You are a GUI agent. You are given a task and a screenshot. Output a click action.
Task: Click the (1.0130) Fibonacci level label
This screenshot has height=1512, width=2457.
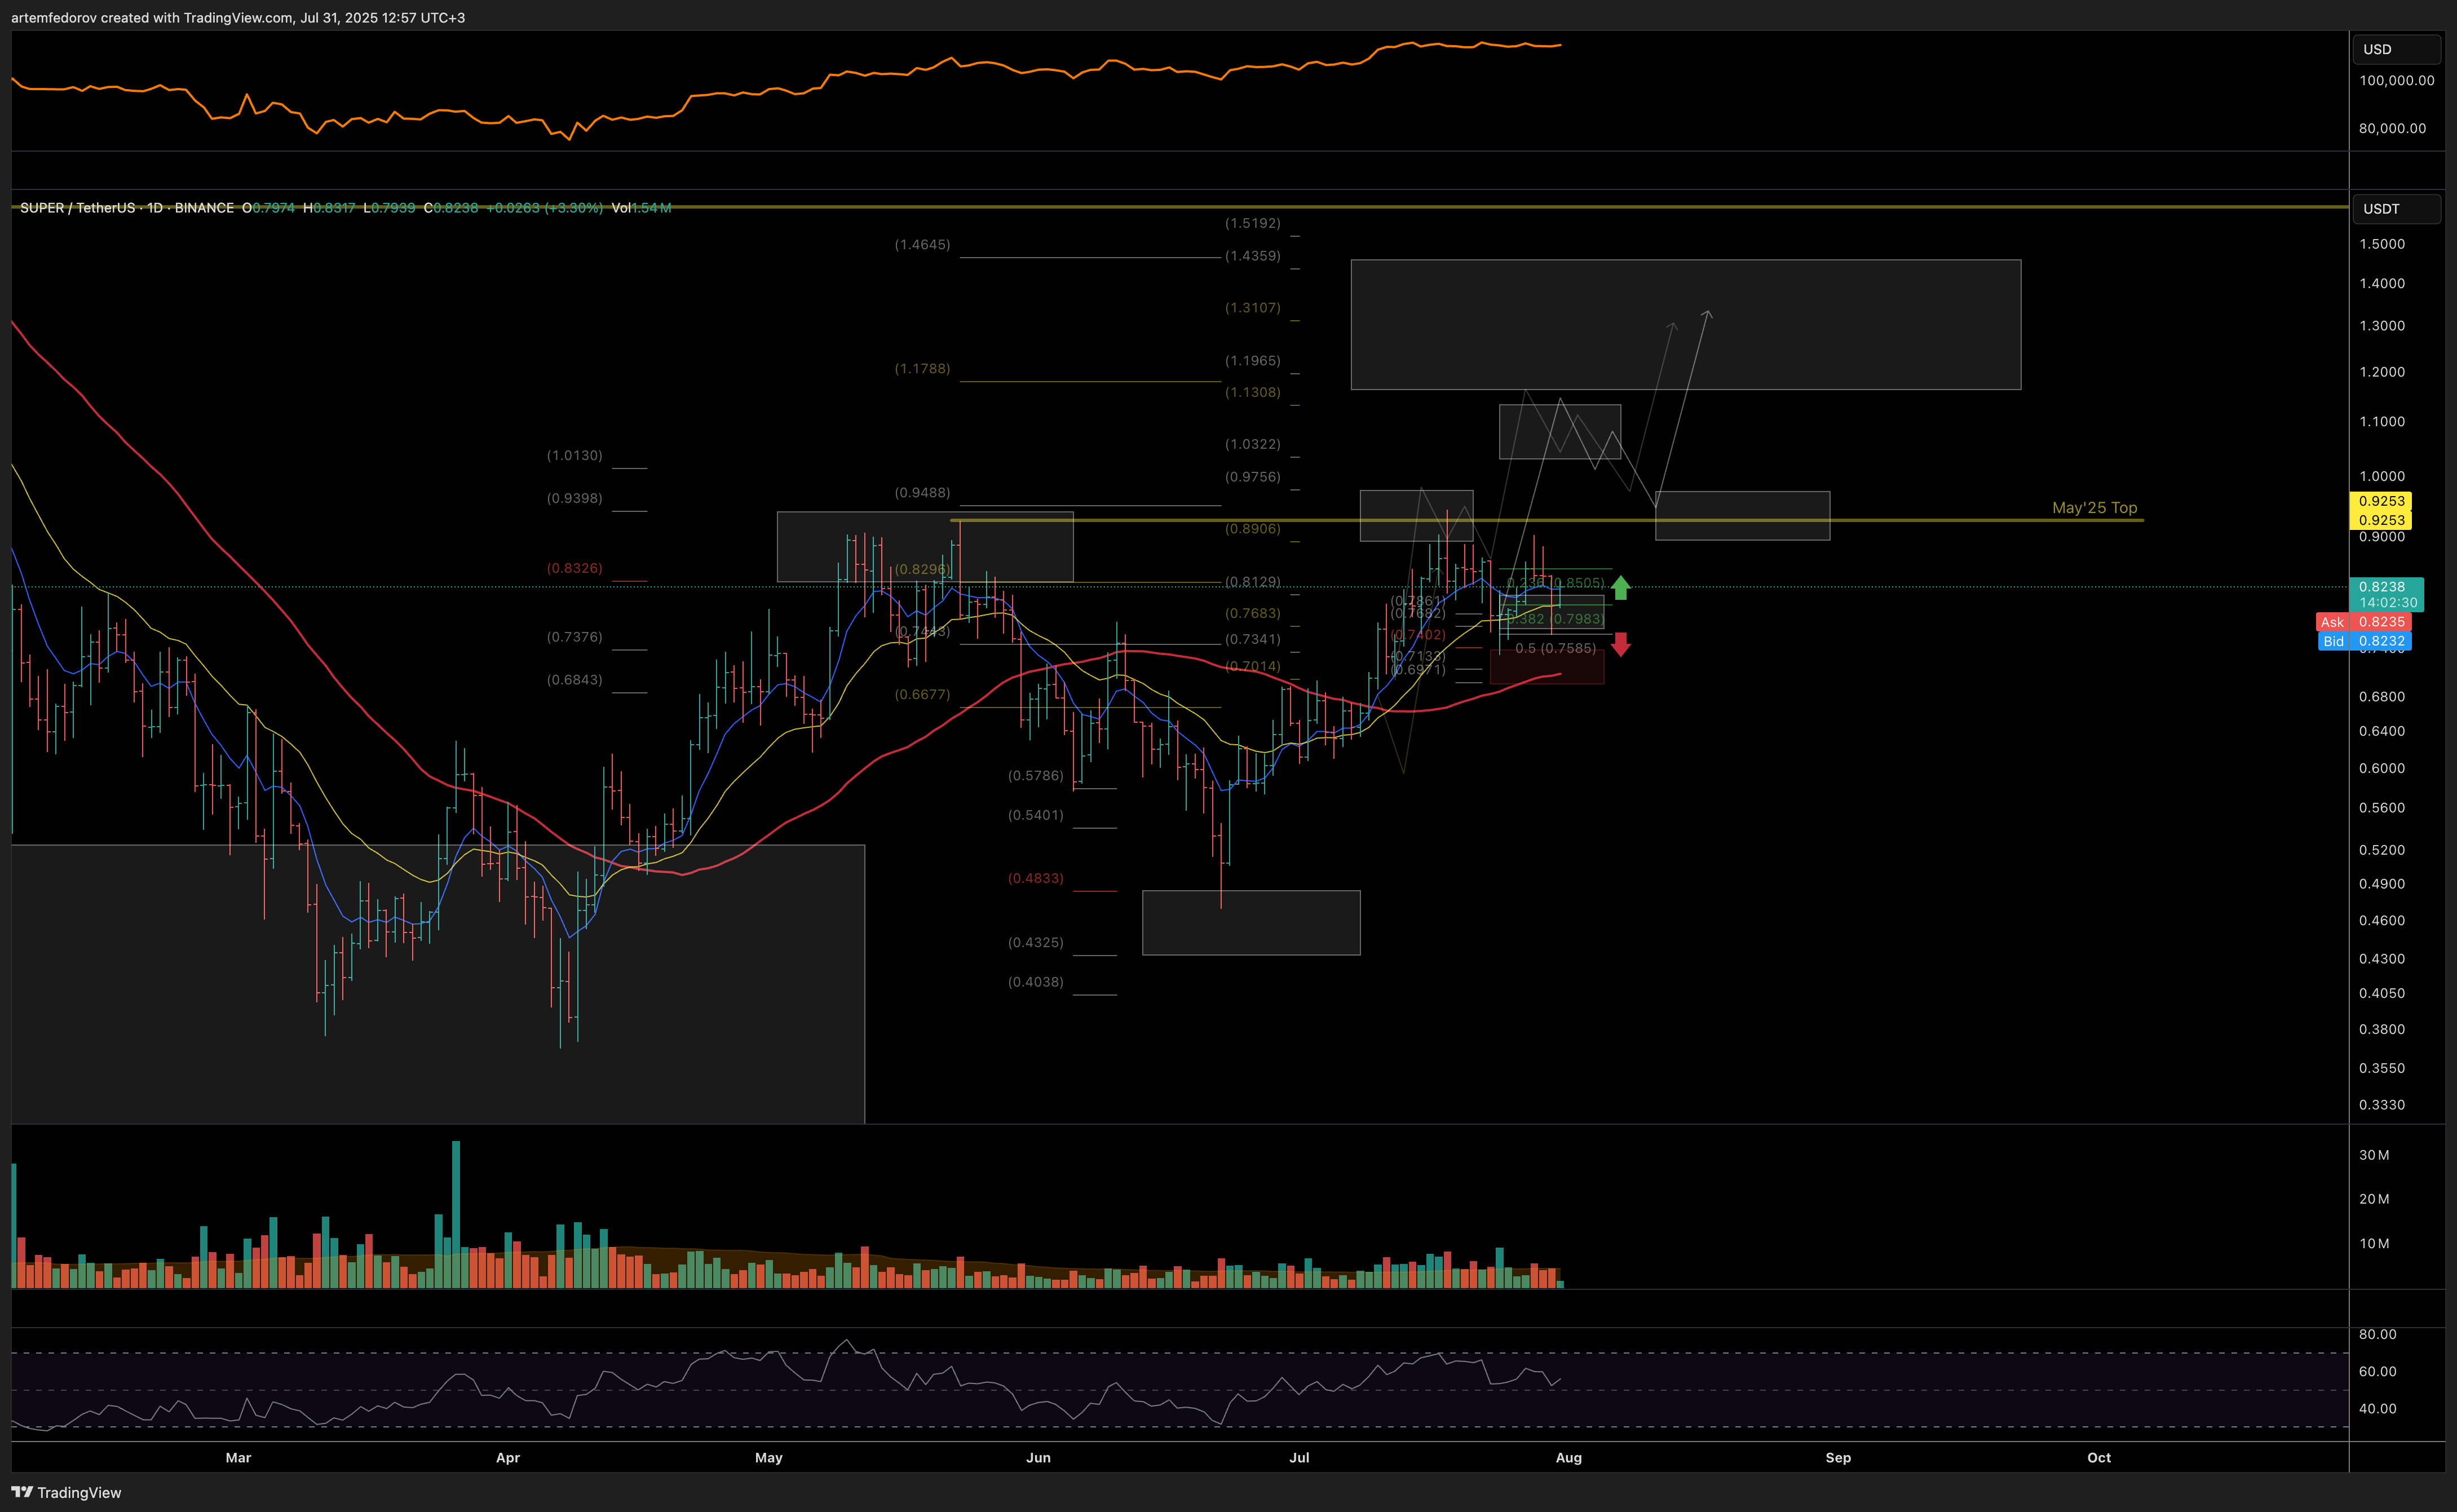coord(574,455)
